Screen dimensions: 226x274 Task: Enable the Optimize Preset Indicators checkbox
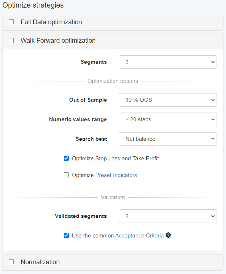pyautogui.click(x=66, y=175)
